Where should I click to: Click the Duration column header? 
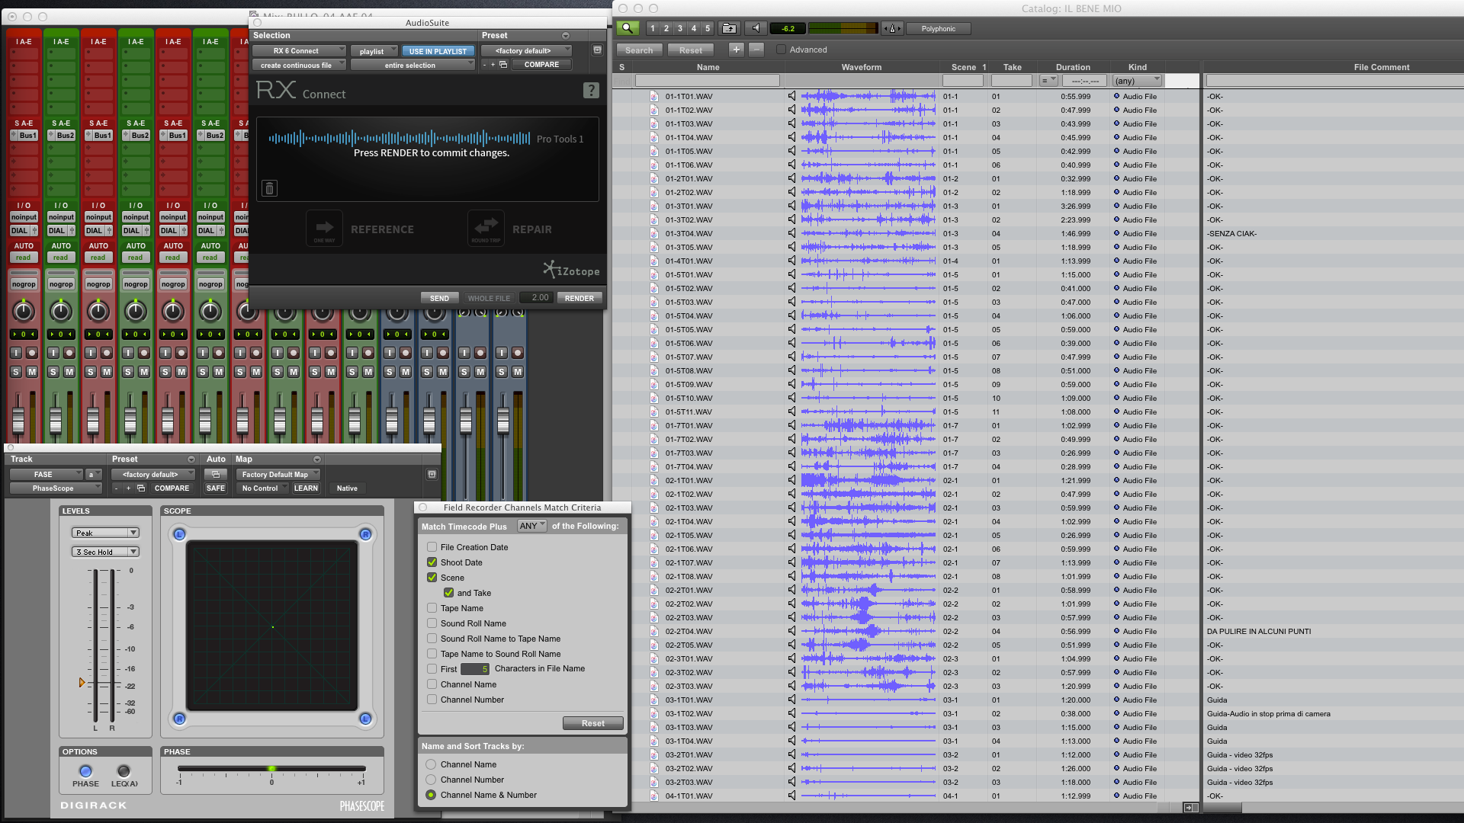tap(1073, 67)
